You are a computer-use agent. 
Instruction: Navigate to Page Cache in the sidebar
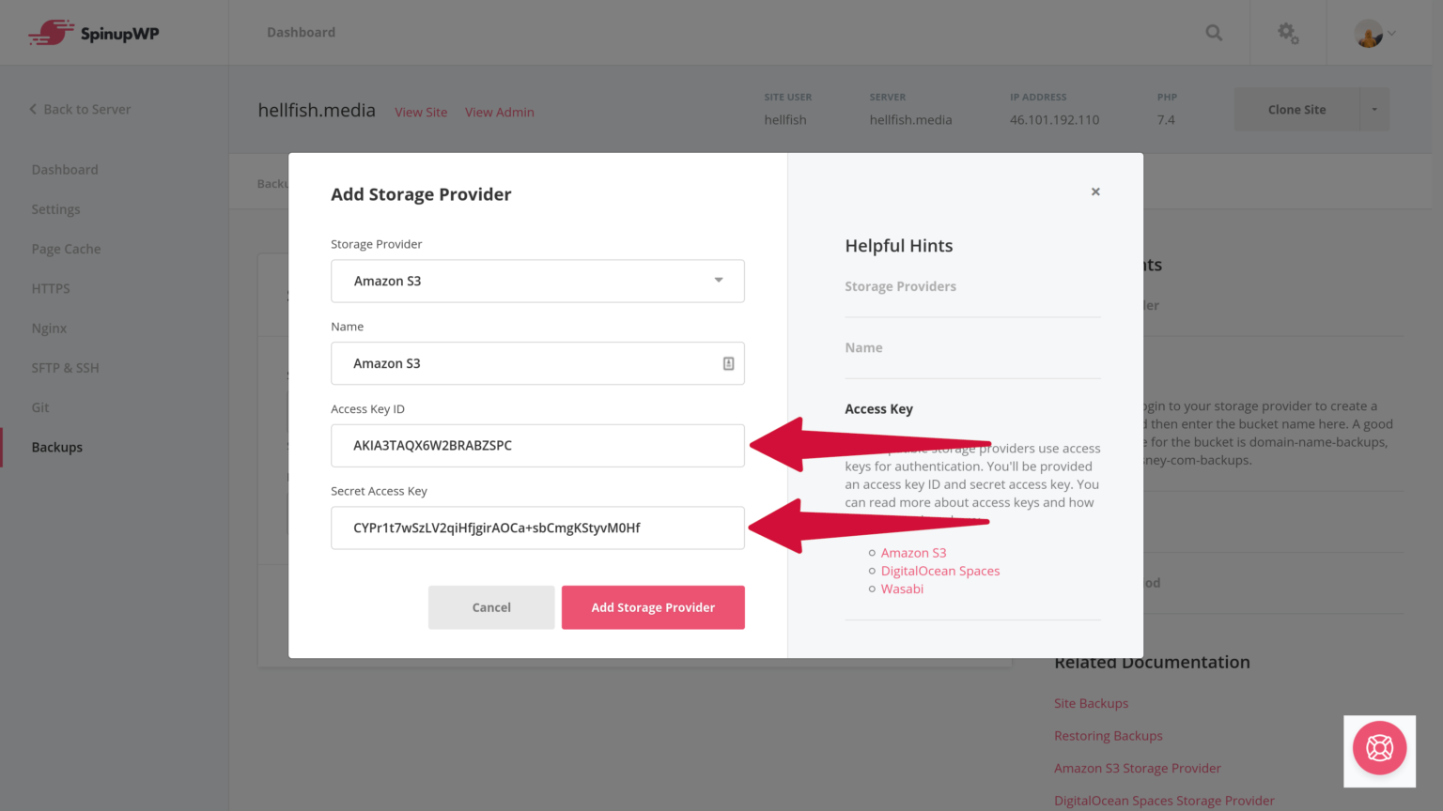click(66, 248)
